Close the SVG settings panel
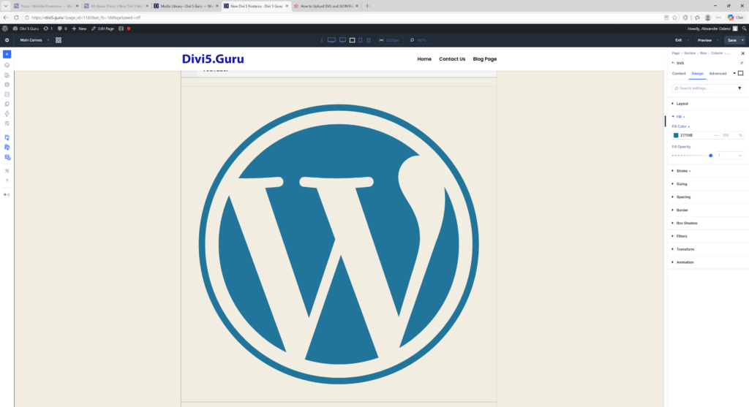 coord(743,53)
